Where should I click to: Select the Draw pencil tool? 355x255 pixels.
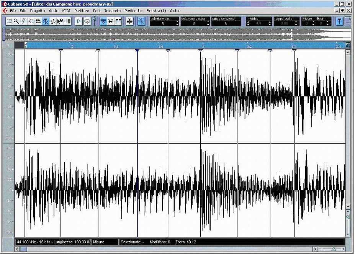point(23,21)
